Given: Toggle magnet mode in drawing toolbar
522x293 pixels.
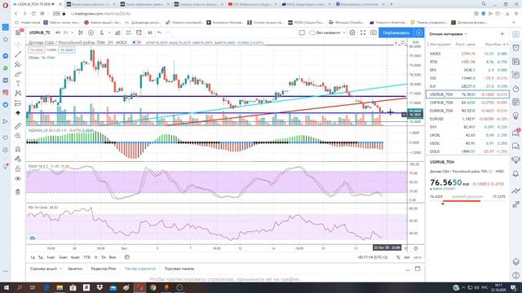Looking at the screenshot, I should (18, 149).
